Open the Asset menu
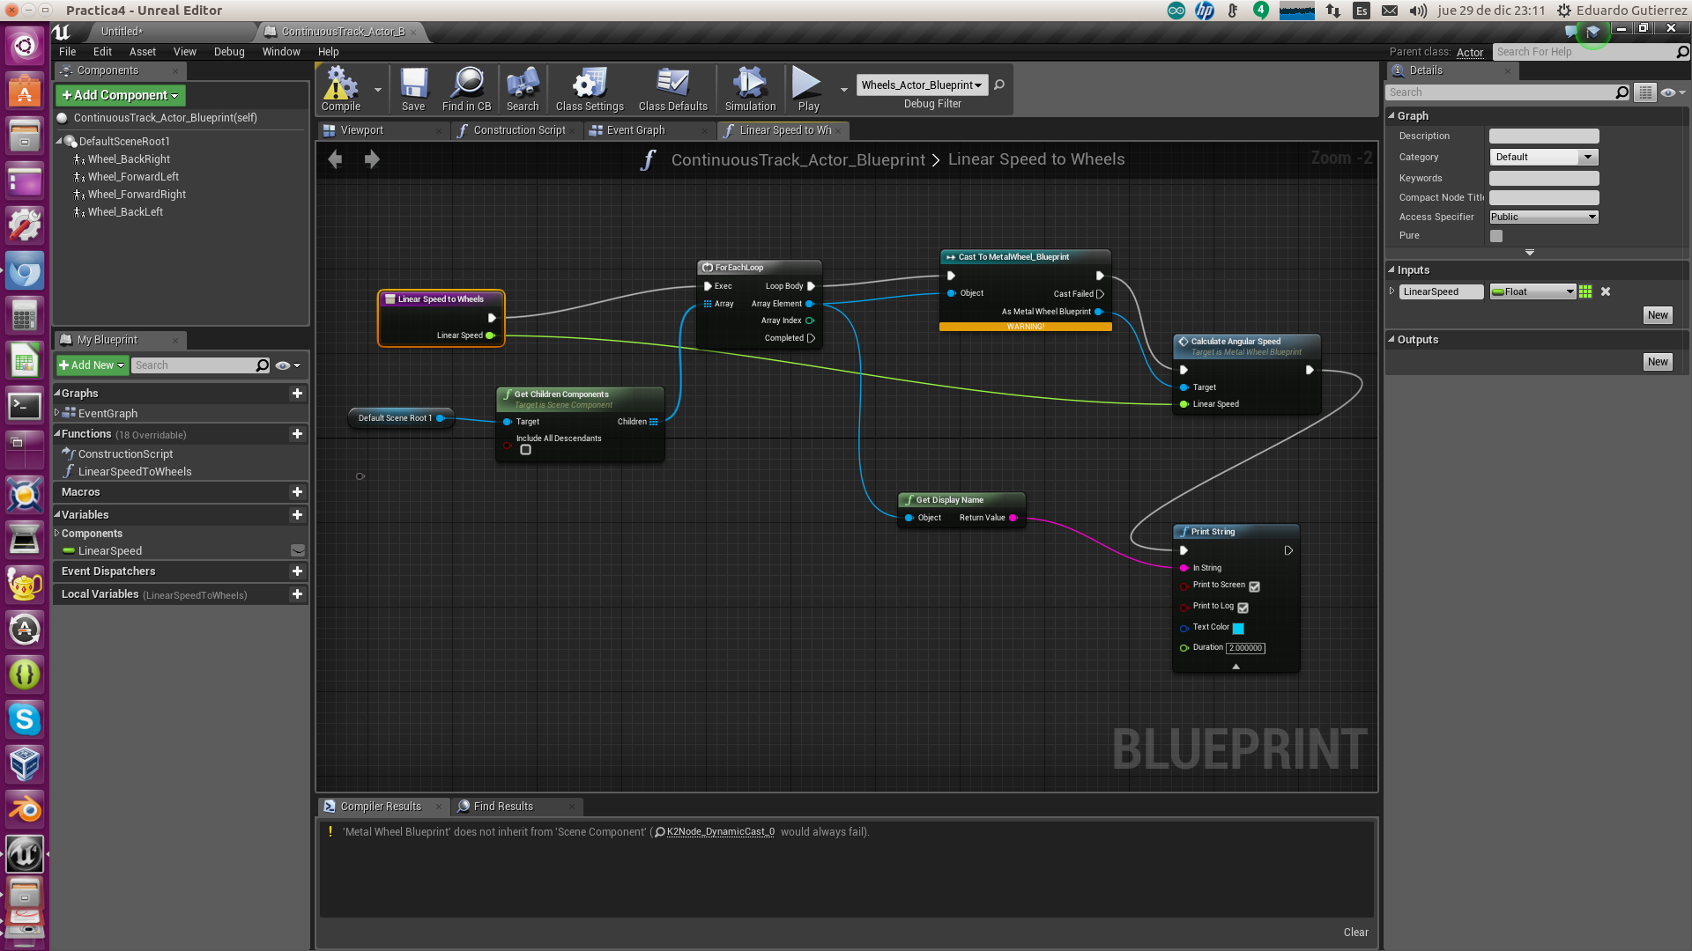1692x951 pixels. [x=142, y=52]
